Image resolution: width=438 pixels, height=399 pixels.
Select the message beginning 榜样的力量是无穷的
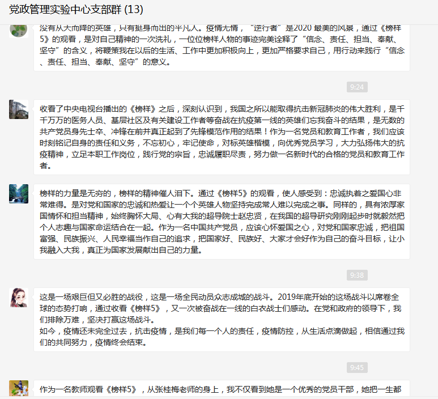click(x=222, y=222)
